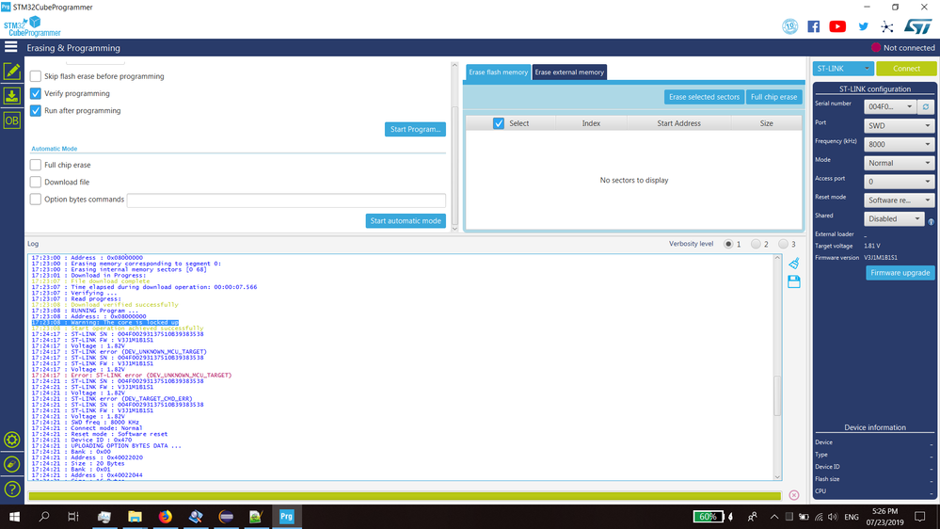The image size is (940, 529).
Task: Uncheck Run after programming
Action: tap(36, 110)
